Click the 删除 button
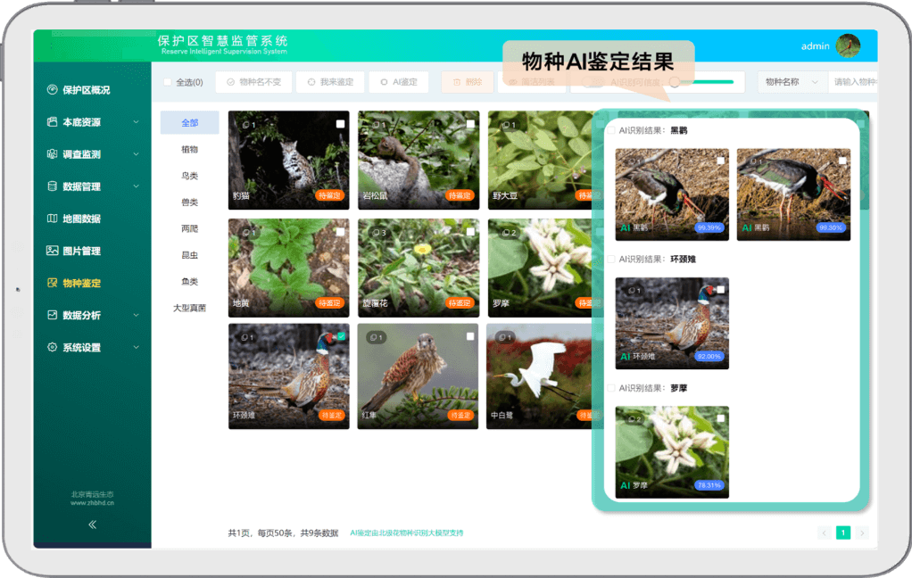Screen dimensions: 912x578 pos(468,82)
